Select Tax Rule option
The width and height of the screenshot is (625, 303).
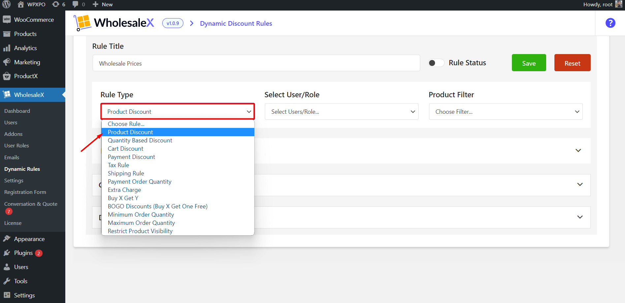pos(178,165)
